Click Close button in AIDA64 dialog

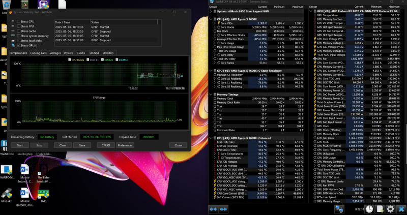click(178, 145)
